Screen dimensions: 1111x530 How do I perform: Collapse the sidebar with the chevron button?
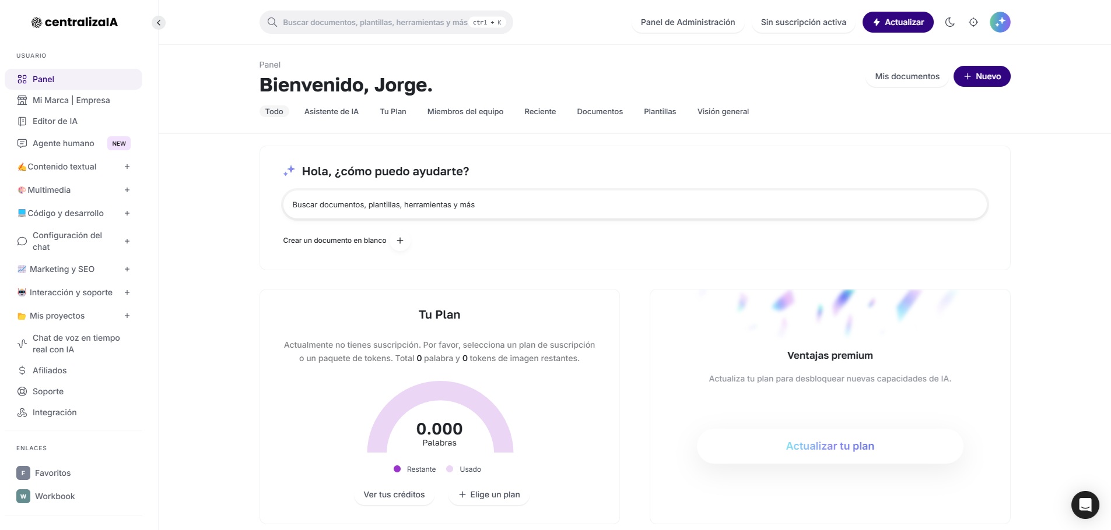tap(159, 23)
